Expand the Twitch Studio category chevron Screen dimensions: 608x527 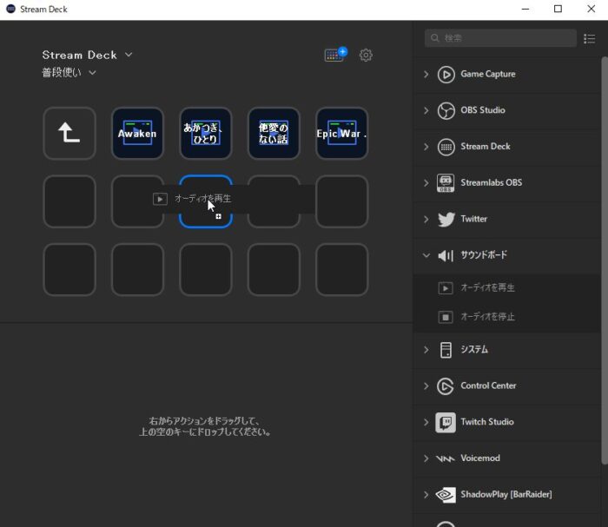tap(426, 422)
